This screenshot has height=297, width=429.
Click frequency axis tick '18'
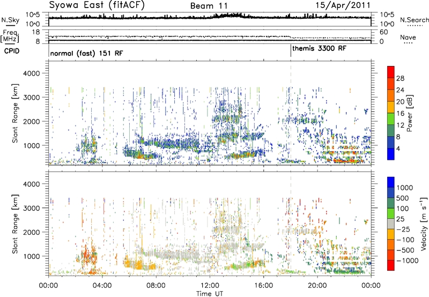coord(36,32)
